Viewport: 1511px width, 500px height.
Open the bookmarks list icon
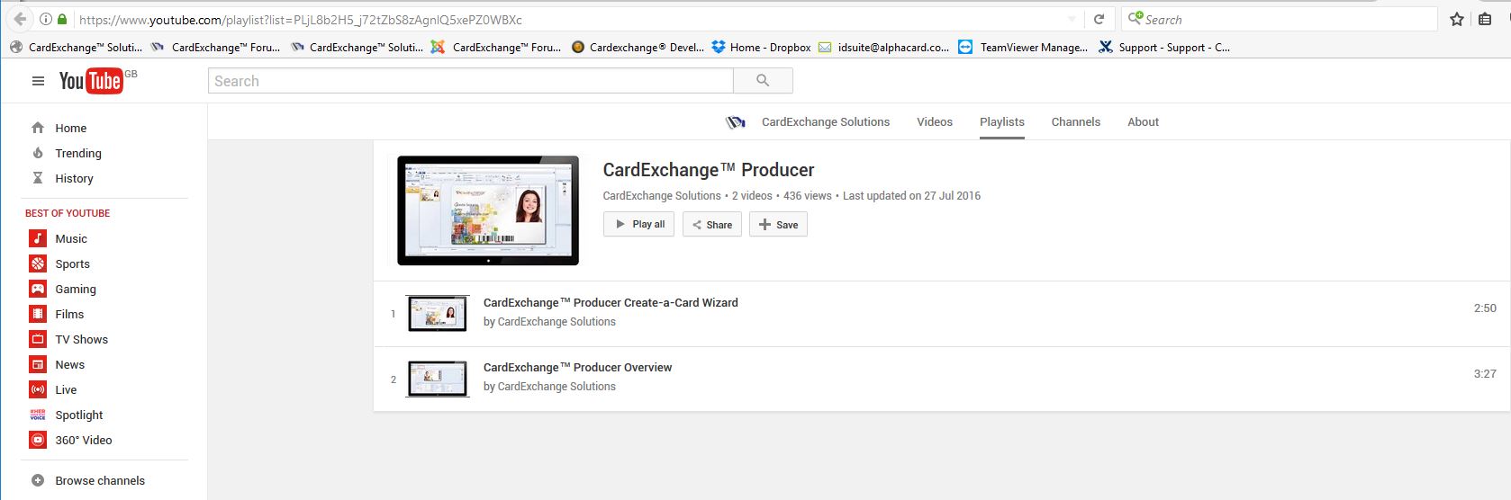click(1485, 19)
